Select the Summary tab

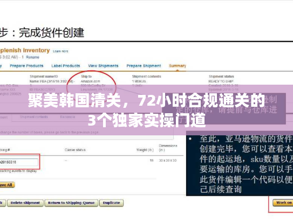click(178, 66)
